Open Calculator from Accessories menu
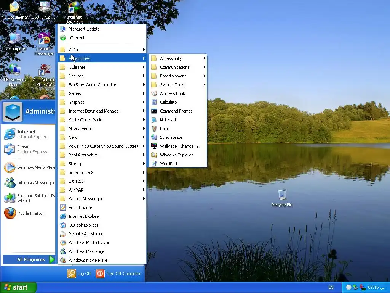Screen dimensions: 390x293 pos(177,102)
